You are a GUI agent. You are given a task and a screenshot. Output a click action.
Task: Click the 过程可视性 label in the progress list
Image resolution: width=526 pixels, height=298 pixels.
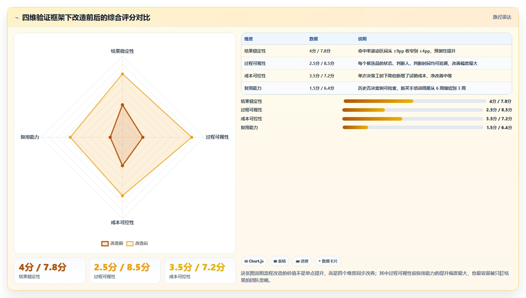251,110
